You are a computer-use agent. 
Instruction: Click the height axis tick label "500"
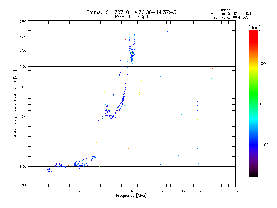click(x=23, y=50)
